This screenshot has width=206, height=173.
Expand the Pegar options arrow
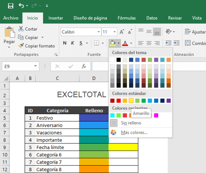9,47
